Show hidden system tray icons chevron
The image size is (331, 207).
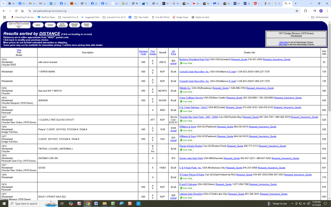click(292, 203)
